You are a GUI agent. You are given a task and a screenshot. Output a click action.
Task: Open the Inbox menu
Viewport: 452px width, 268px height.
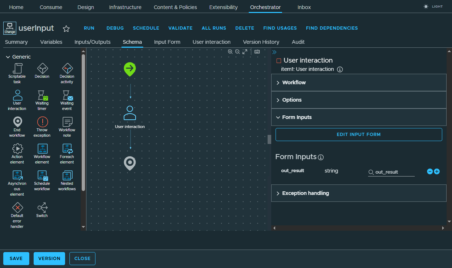(x=304, y=7)
